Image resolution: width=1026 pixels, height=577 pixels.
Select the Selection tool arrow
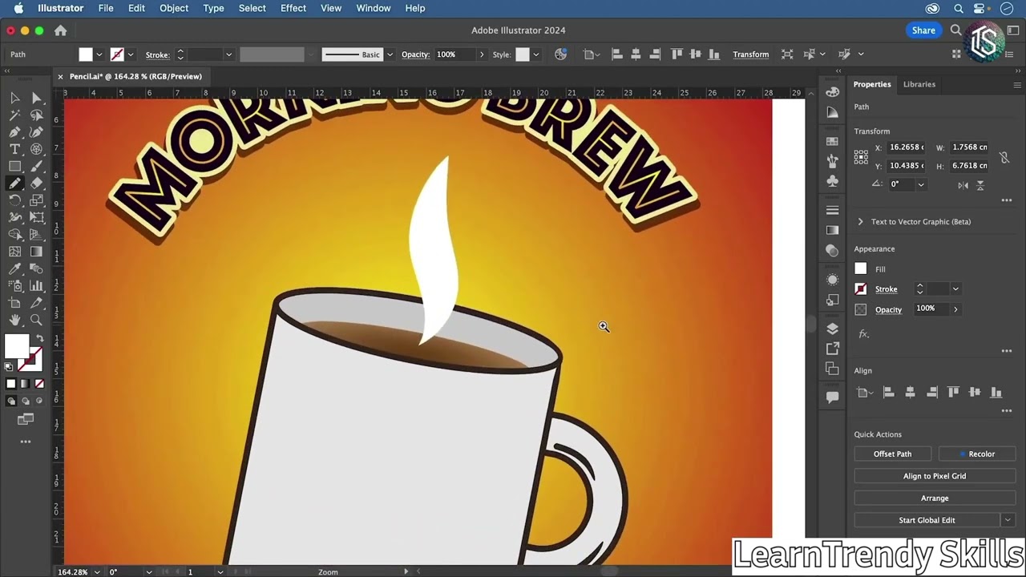tap(14, 98)
